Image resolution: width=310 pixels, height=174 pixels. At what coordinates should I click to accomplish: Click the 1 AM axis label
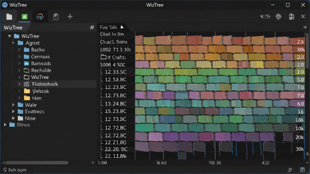102,163
